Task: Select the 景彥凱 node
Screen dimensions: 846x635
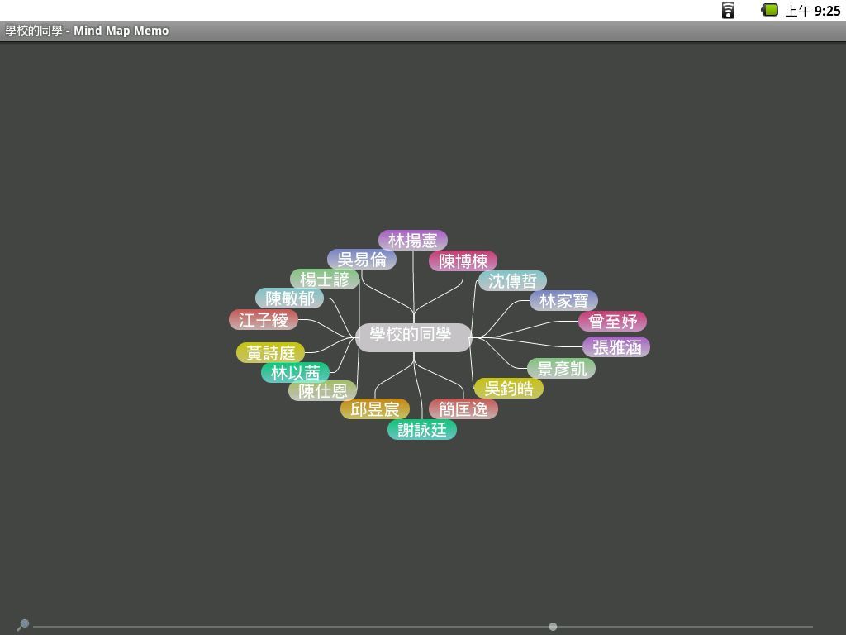Action: [x=561, y=369]
